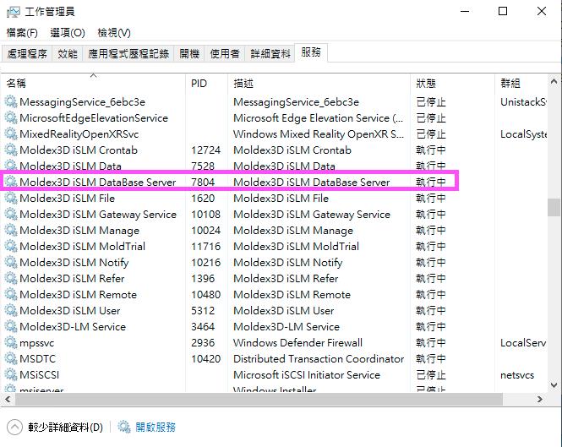Viewport: 562px width, 447px height.
Task: Switch to the 處理程序 tab
Action: point(27,54)
